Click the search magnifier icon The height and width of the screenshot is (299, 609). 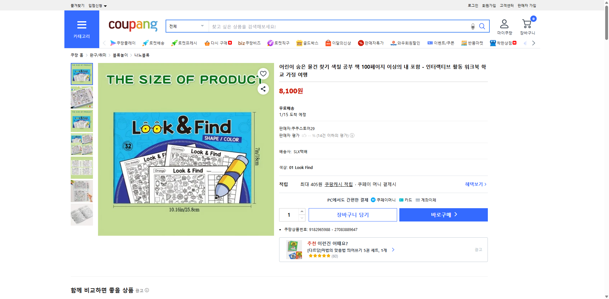tap(482, 26)
